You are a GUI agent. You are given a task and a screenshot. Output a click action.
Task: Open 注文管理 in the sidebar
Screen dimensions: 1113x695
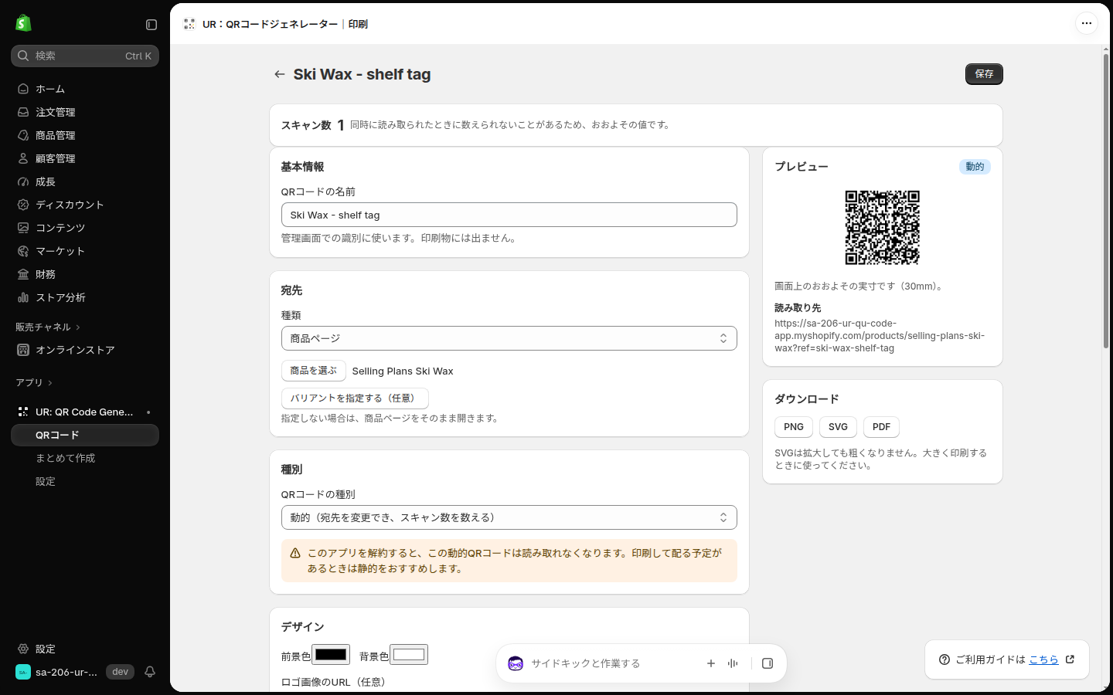click(x=85, y=112)
